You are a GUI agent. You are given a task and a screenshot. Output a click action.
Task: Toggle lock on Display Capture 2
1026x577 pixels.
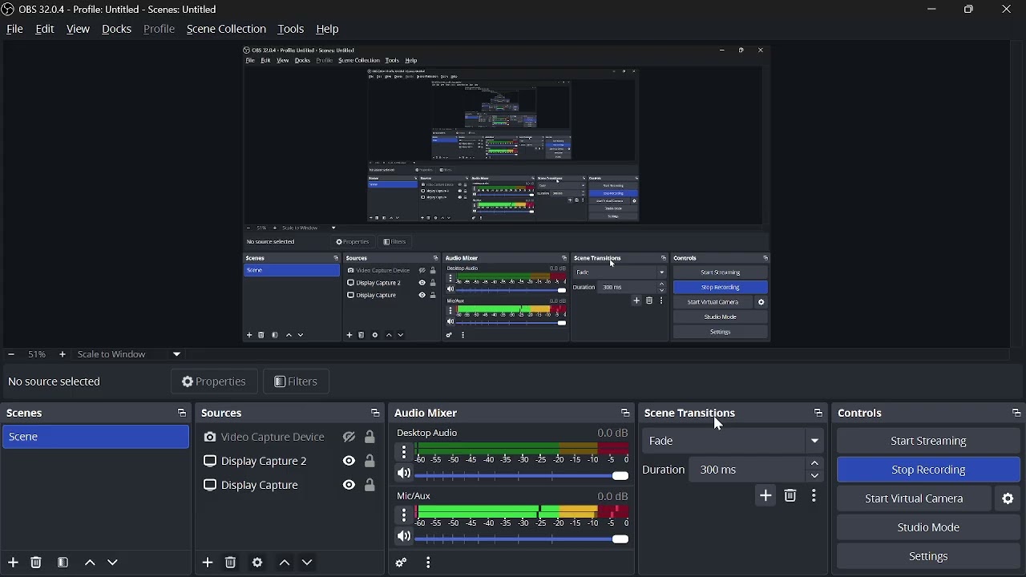370,462
